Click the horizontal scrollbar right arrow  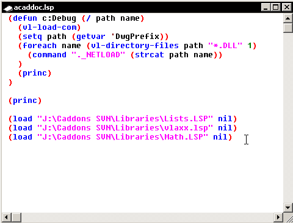pyautogui.click(x=278, y=218)
